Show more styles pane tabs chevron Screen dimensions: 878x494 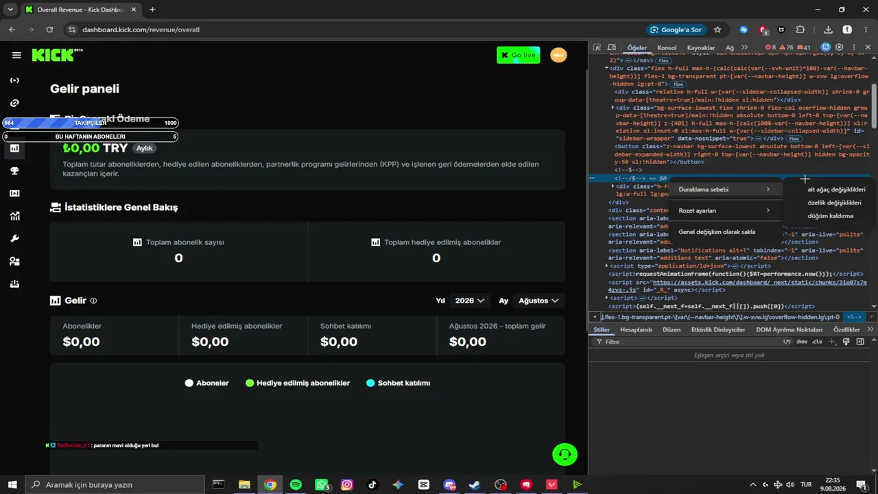click(870, 329)
